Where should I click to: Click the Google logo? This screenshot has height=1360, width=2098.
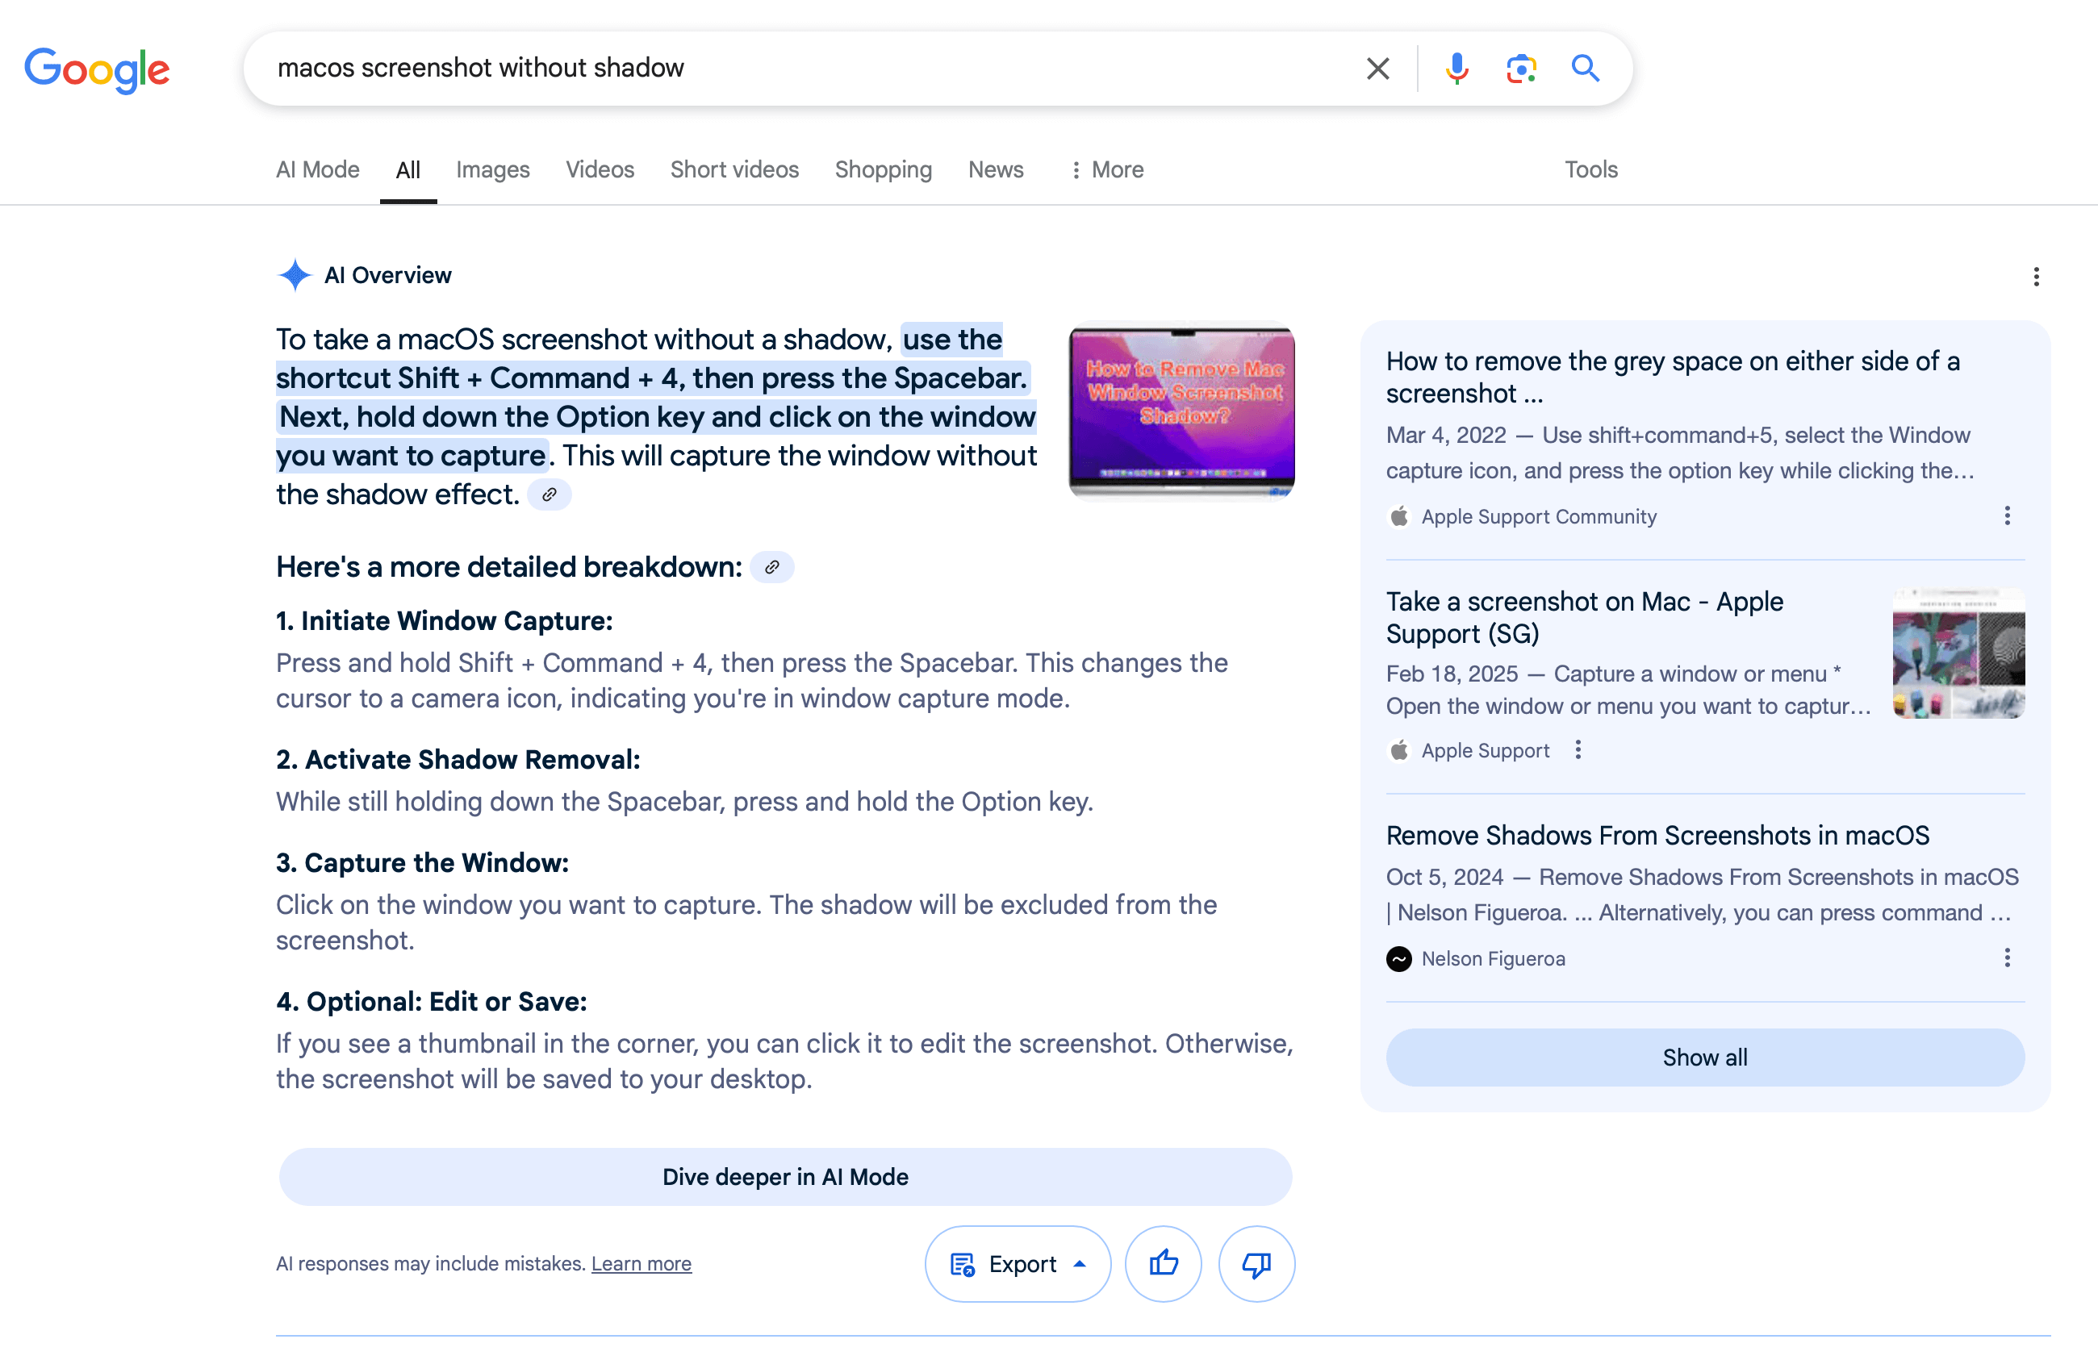(97, 69)
